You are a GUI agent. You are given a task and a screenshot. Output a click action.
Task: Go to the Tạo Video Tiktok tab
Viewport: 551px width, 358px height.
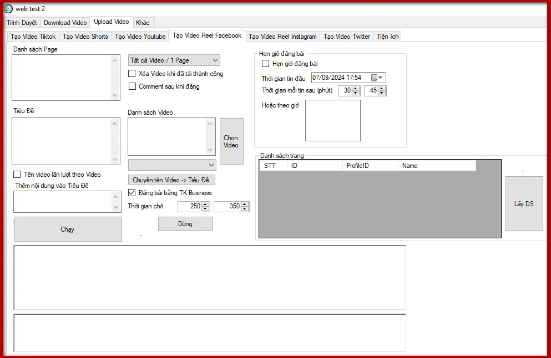click(33, 37)
